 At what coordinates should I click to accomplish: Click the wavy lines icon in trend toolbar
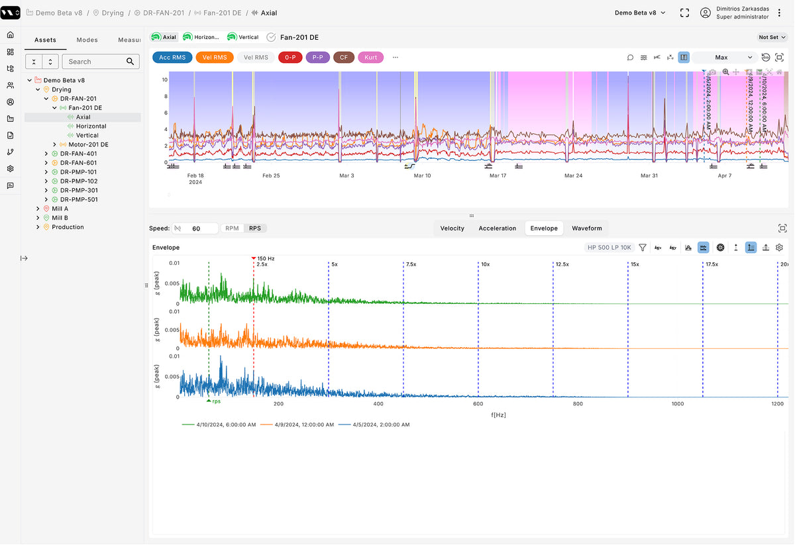point(644,58)
